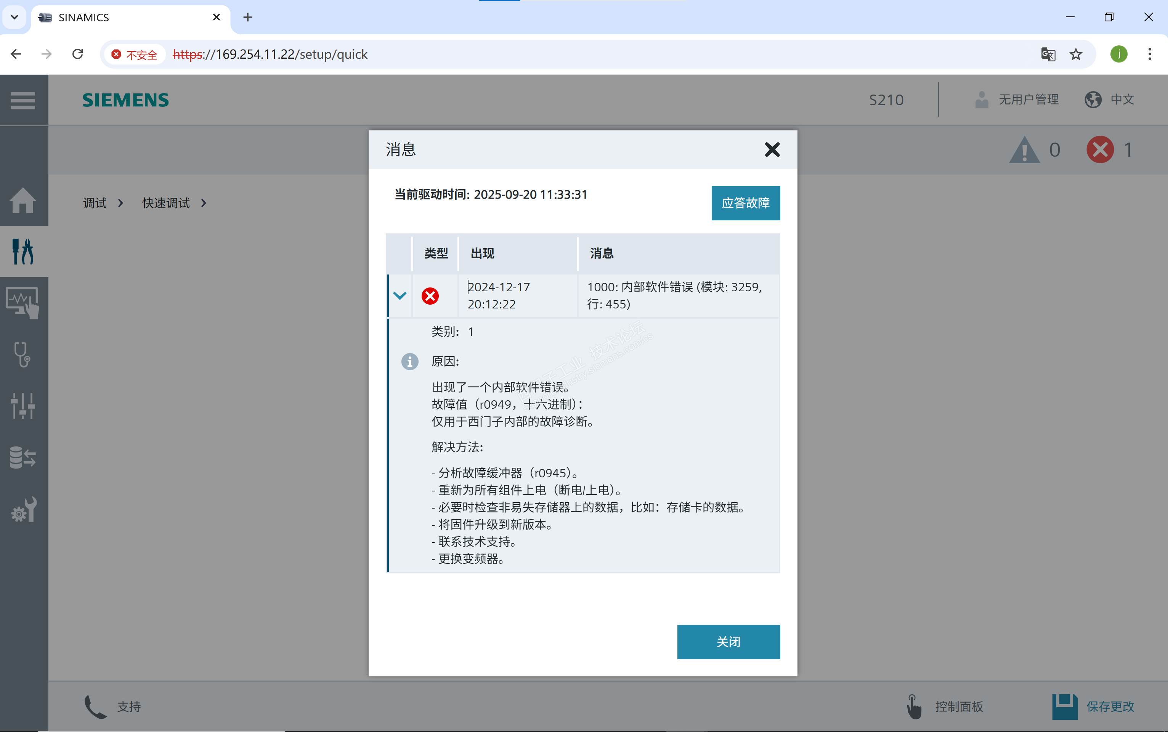Open the hamburger navigation menu

pyautogui.click(x=23, y=100)
